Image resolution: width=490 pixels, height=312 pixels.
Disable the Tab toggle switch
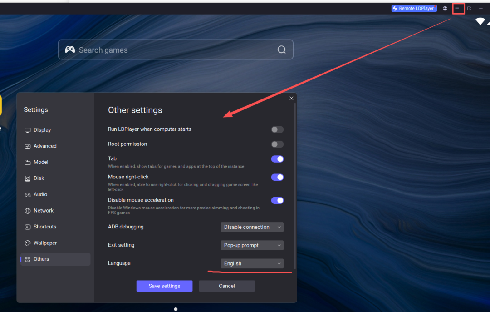coord(277,159)
